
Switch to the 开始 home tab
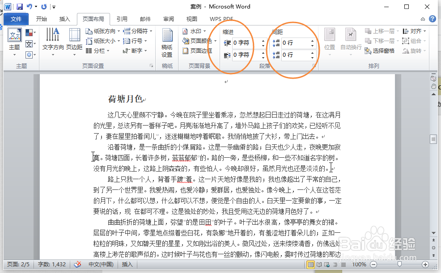41,19
